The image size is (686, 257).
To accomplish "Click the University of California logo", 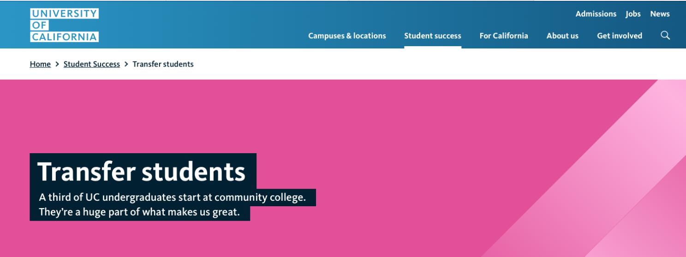I will [64, 25].
